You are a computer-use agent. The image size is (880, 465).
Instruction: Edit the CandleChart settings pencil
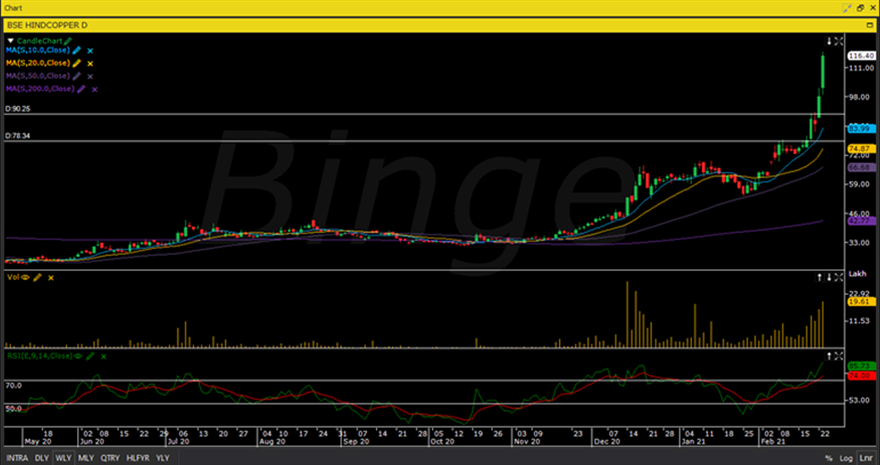(68, 41)
